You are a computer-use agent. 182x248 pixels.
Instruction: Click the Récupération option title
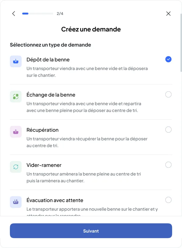point(43,130)
